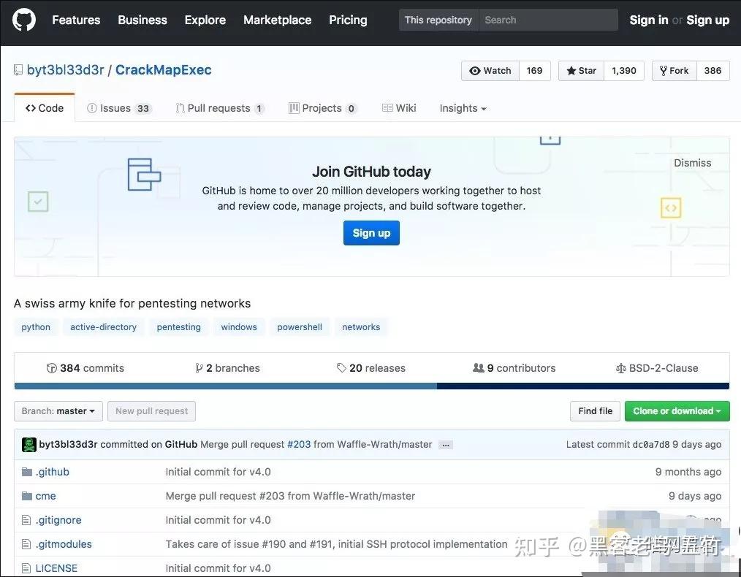Screen dimensions: 741x577
Task: Click the blue Sign up banner button
Action: 371,233
